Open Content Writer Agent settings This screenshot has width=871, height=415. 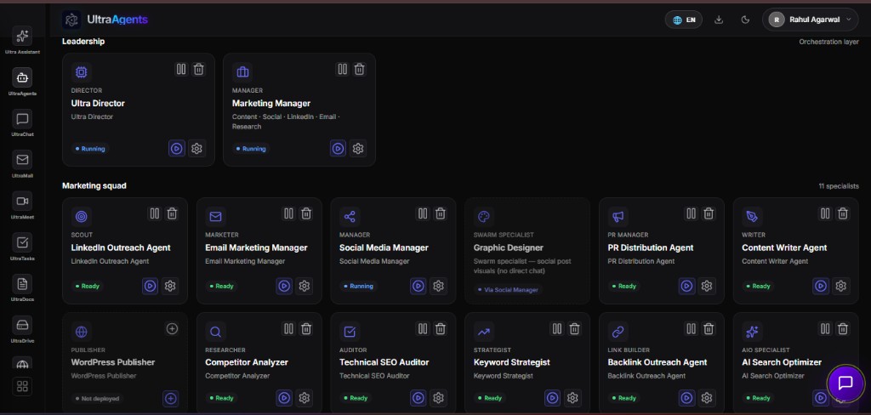[x=841, y=286]
